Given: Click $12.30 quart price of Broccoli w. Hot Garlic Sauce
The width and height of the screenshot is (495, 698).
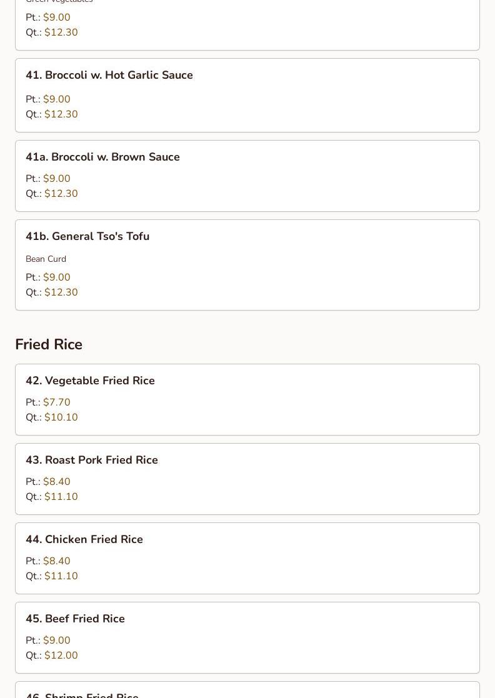Looking at the screenshot, I should coord(61,114).
